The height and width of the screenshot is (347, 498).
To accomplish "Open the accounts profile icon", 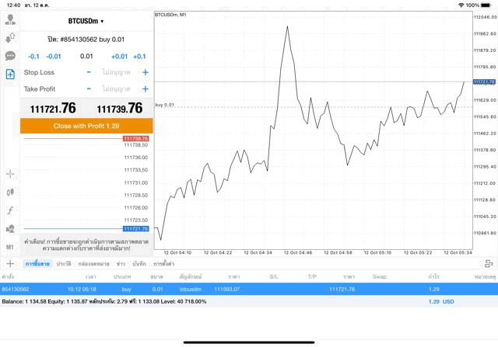I will point(10,19).
